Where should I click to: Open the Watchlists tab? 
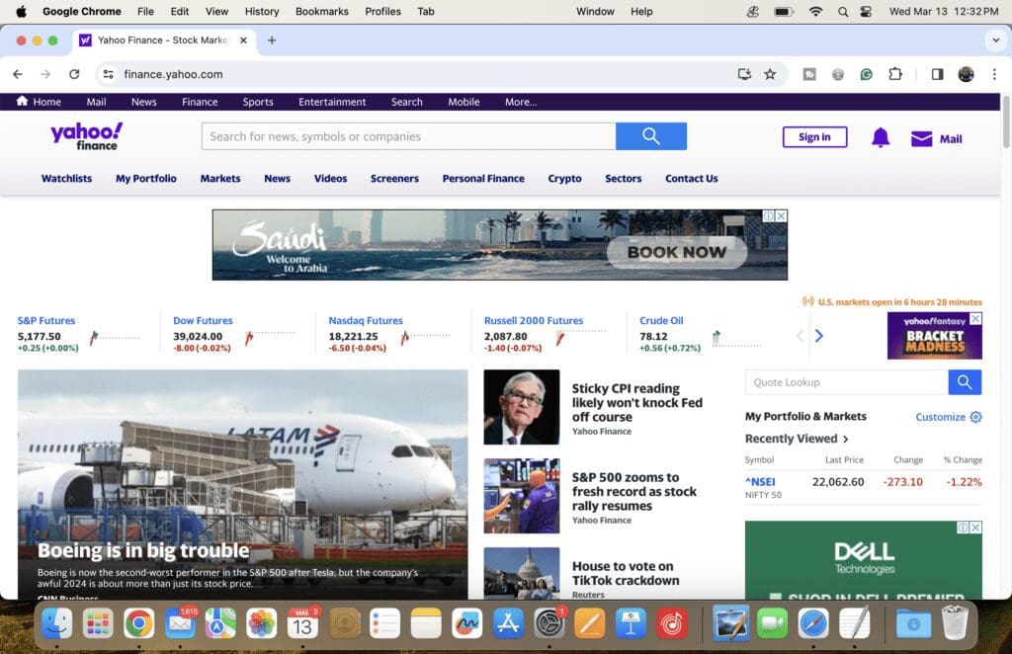point(66,179)
